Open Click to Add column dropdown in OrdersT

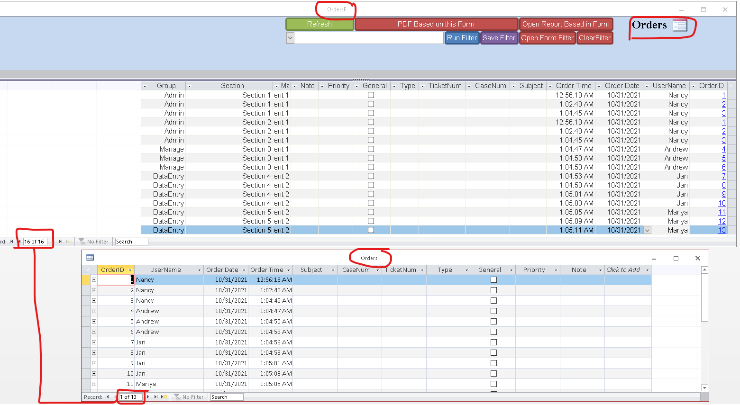(x=647, y=270)
